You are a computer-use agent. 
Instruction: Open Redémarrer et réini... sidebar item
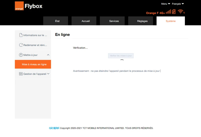click(x=33, y=45)
